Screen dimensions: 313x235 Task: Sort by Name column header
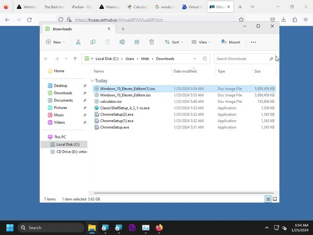pyautogui.click(x=99, y=71)
